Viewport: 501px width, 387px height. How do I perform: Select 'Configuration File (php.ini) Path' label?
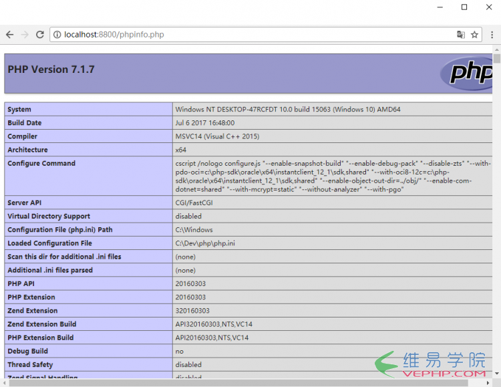[59, 230]
